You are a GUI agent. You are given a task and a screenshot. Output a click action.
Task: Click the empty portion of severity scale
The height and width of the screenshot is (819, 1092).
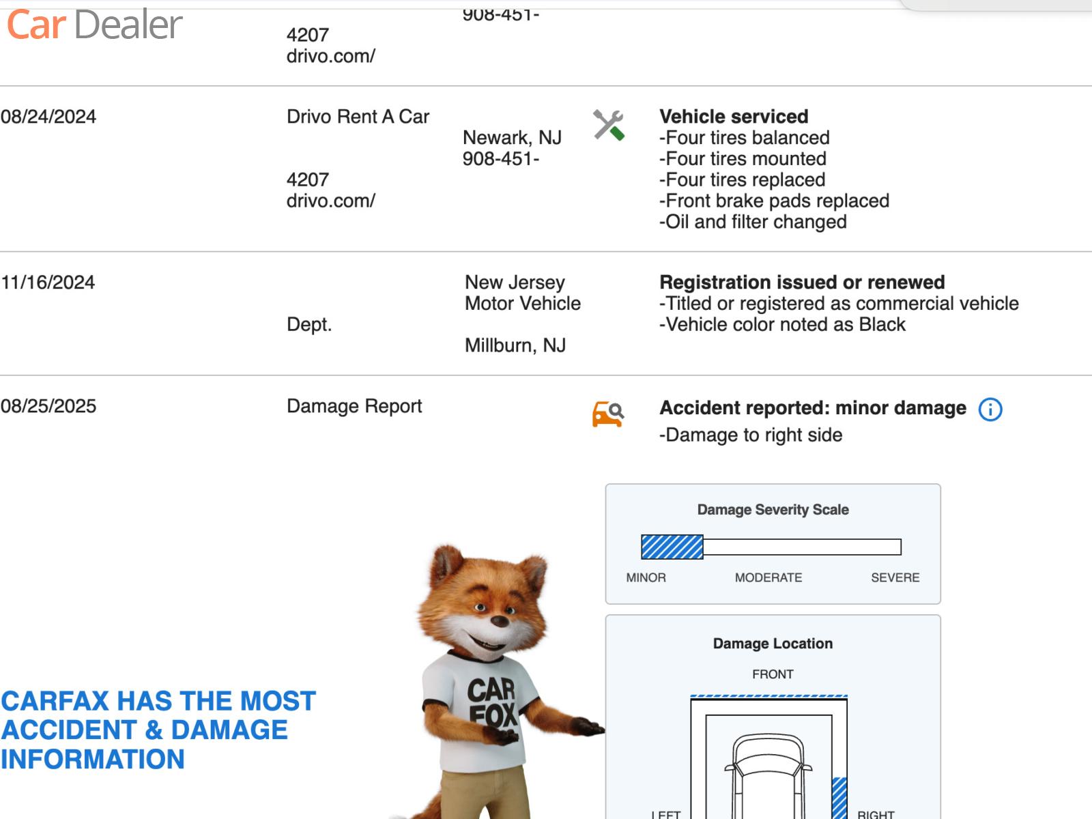coord(802,547)
